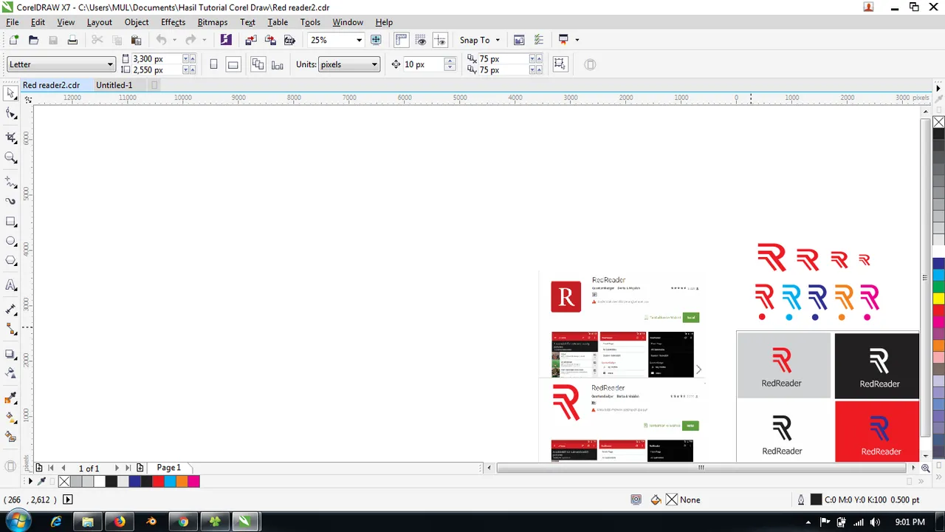This screenshot has height=532, width=945.
Task: Export the drawing
Action: [270, 40]
